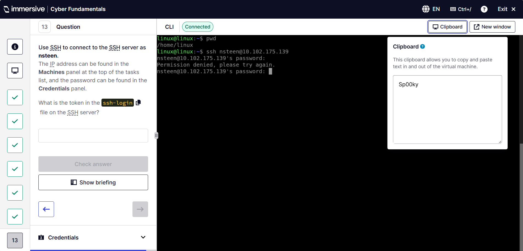Toggle the Clipboard panel visibility

[447, 27]
